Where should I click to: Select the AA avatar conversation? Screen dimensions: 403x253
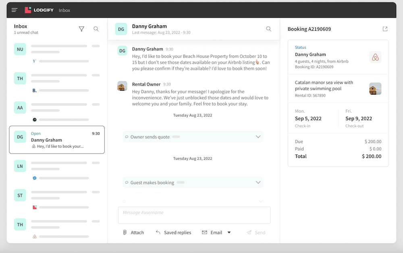[x=20, y=108]
